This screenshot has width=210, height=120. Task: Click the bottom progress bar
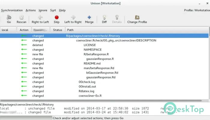(x=26, y=118)
